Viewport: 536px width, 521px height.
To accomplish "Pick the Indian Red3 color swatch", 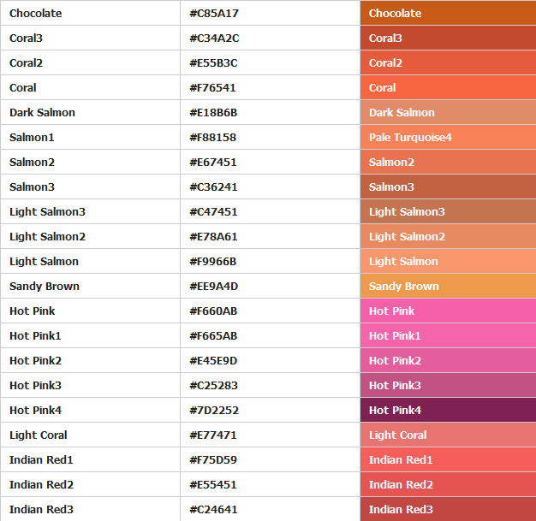I will pos(448,510).
